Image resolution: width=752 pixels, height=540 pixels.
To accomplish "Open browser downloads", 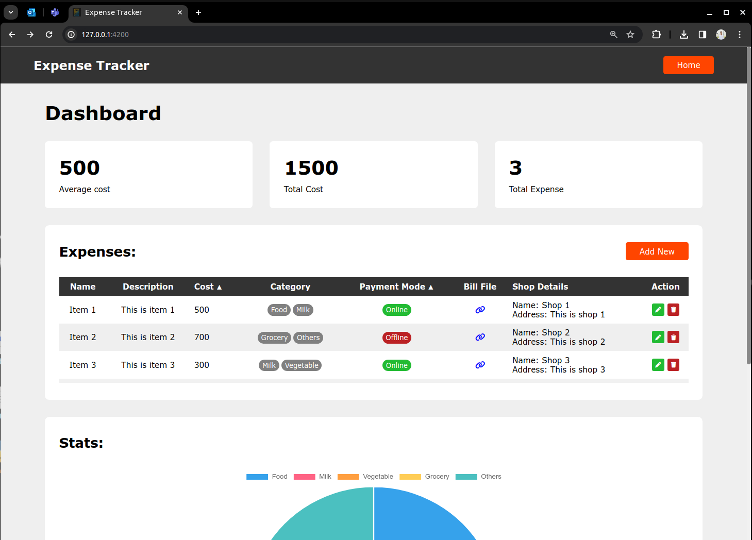I will pyautogui.click(x=684, y=35).
